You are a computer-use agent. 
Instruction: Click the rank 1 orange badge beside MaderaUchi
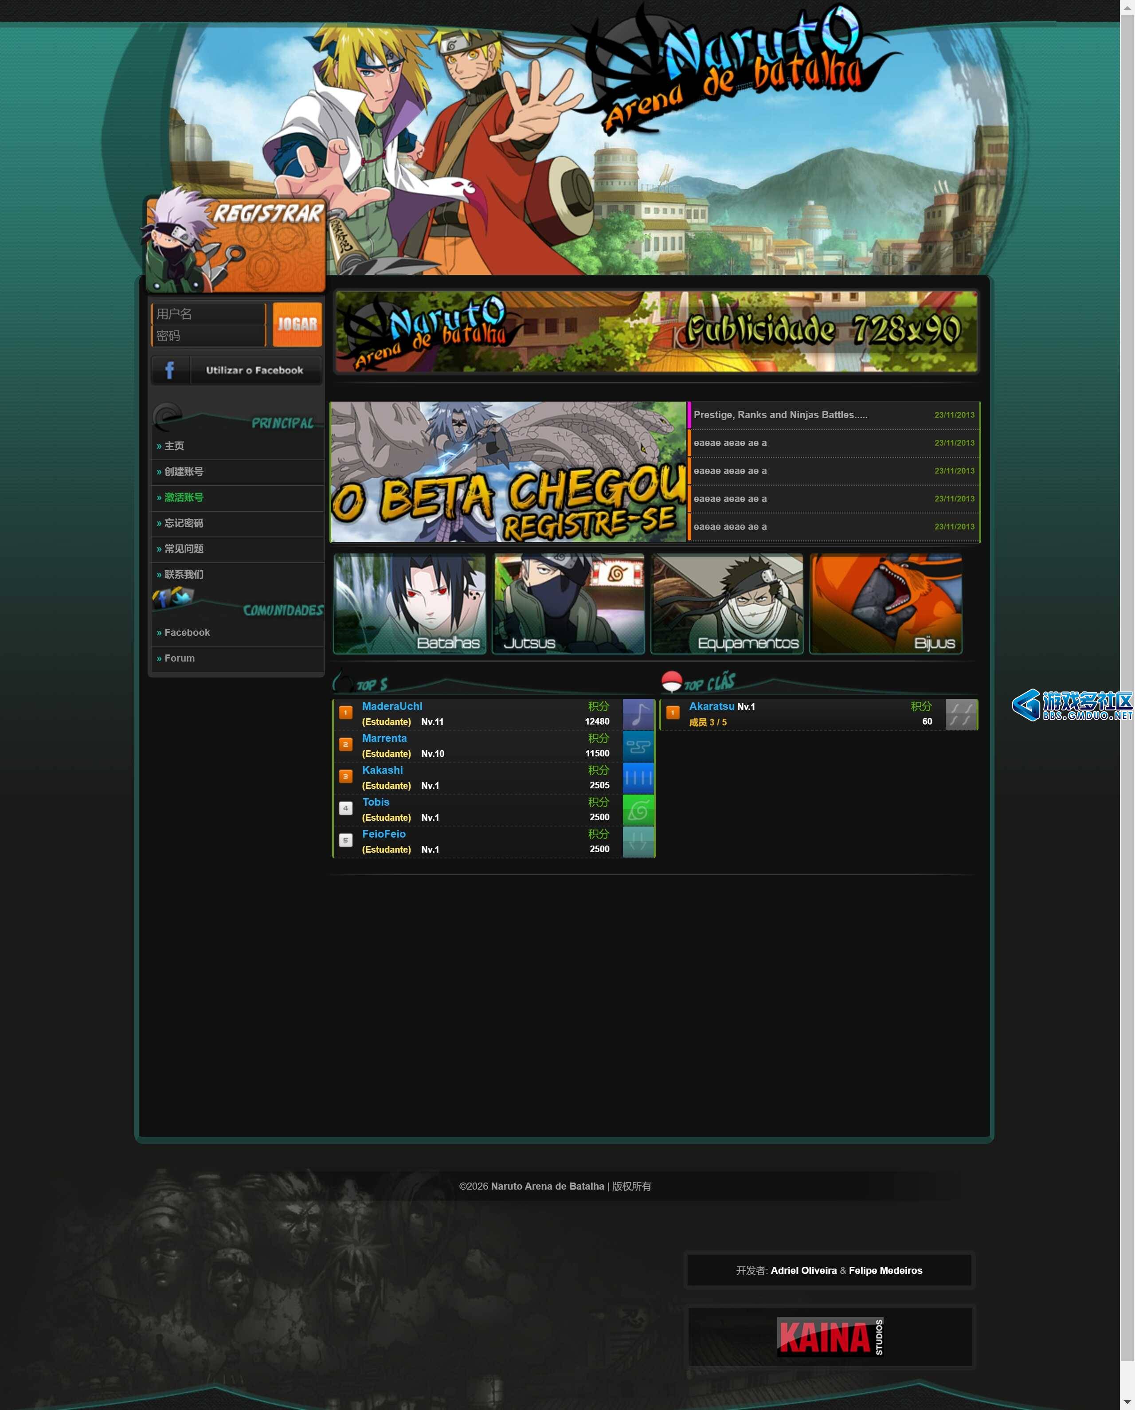coord(346,712)
